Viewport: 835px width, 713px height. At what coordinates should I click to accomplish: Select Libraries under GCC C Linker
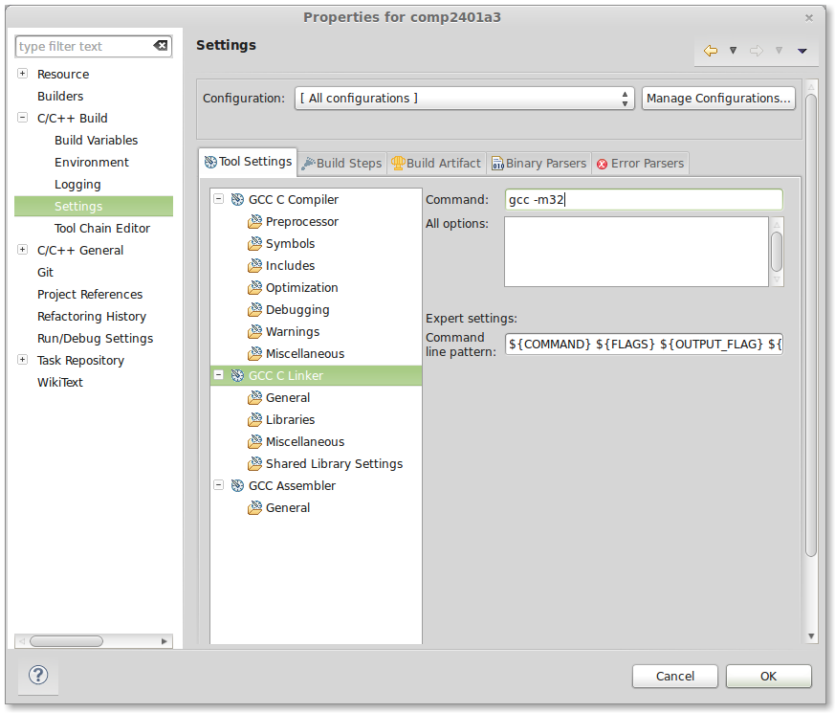pyautogui.click(x=290, y=420)
